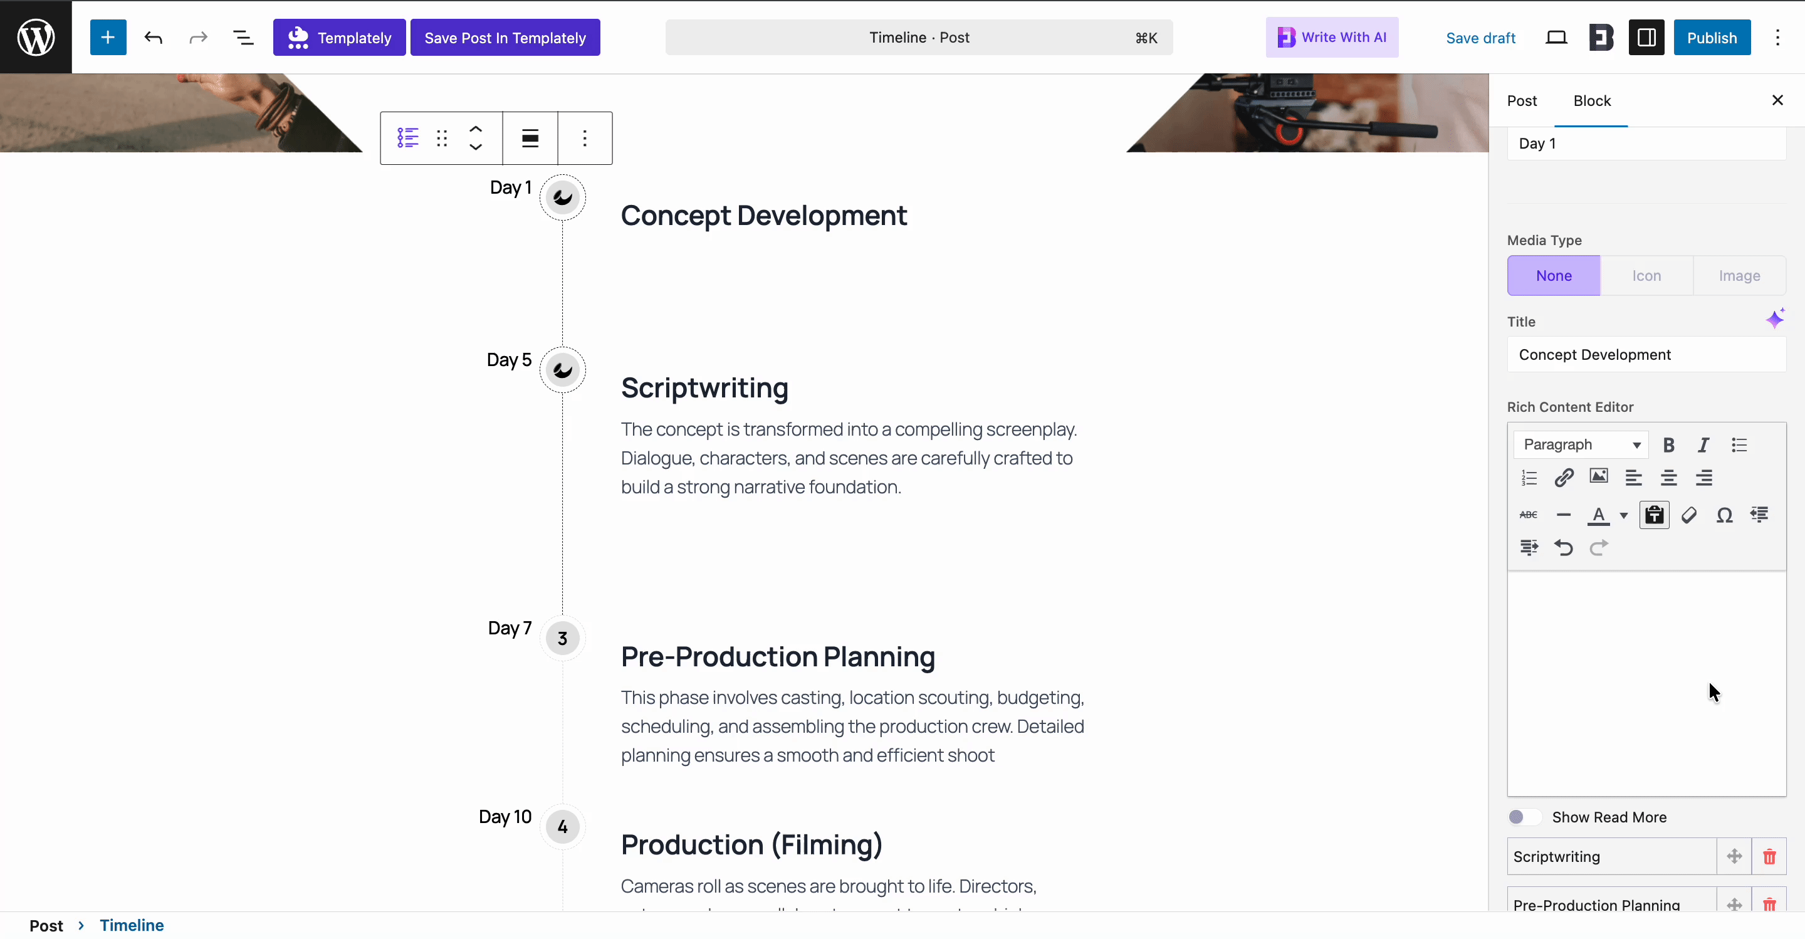Pick a text color using the underlined A swatch
The image size is (1805, 939).
coord(1599,515)
